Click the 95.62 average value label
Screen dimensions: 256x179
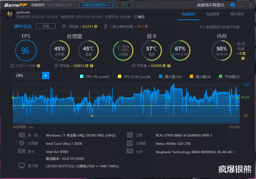(245, 97)
